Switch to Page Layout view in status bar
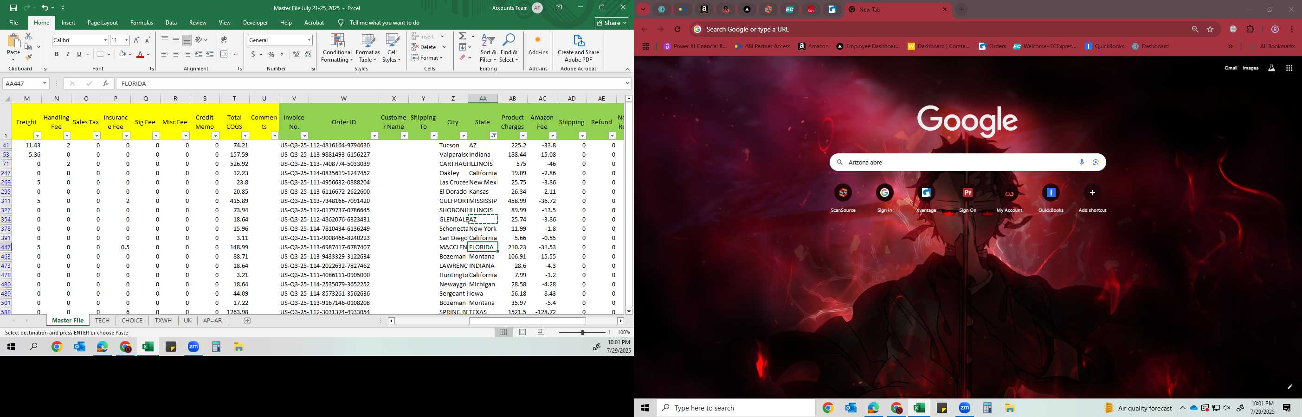 [522, 332]
